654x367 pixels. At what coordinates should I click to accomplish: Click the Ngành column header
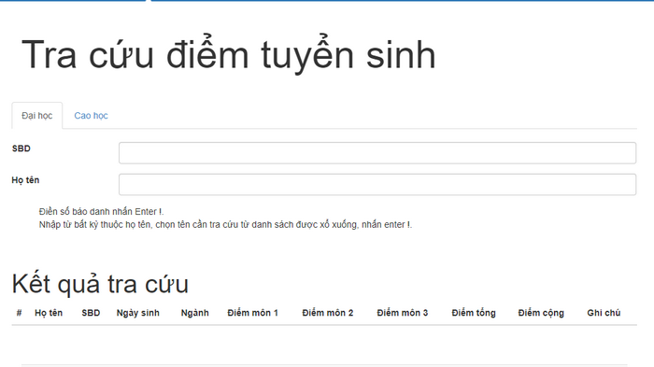coord(194,313)
